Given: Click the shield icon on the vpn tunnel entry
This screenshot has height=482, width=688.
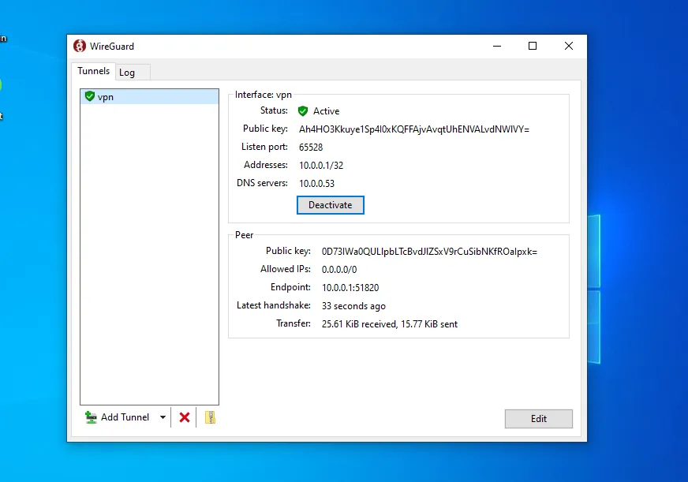Looking at the screenshot, I should point(90,96).
